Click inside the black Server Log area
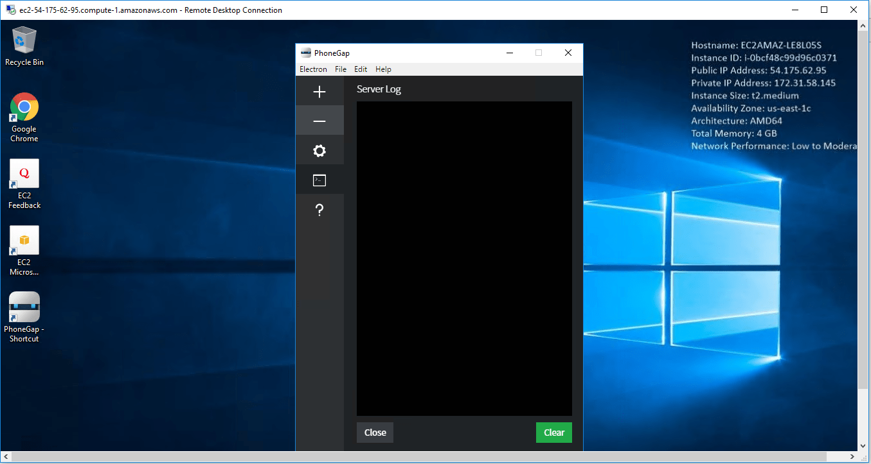Image resolution: width=871 pixels, height=464 pixels. pyautogui.click(x=464, y=258)
